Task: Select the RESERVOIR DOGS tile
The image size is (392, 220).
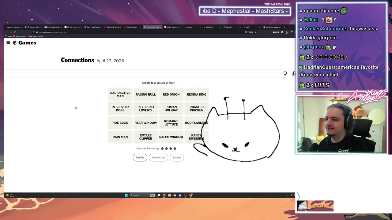Action: click(120, 108)
